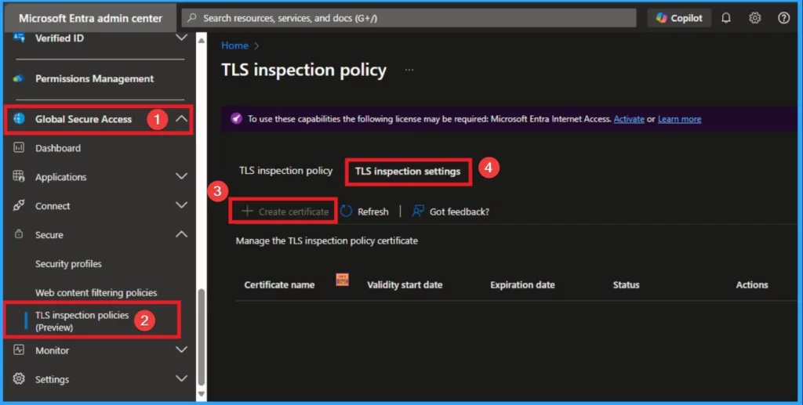Click the Permissions Management cloud icon

pos(19,79)
